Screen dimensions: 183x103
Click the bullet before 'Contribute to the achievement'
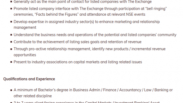11,42
